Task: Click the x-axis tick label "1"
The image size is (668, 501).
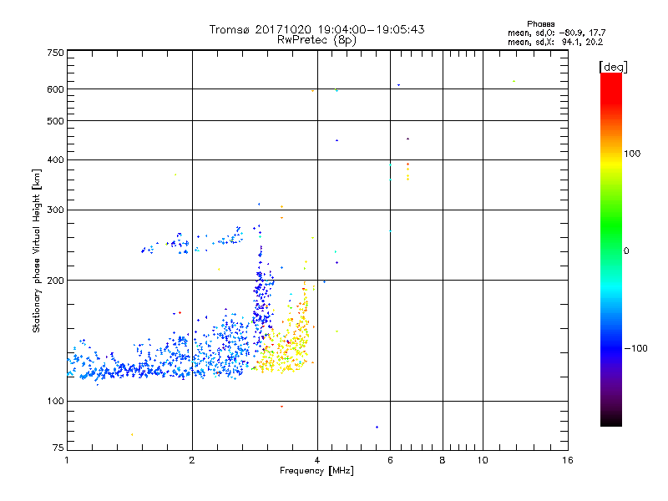Action: click(x=67, y=460)
